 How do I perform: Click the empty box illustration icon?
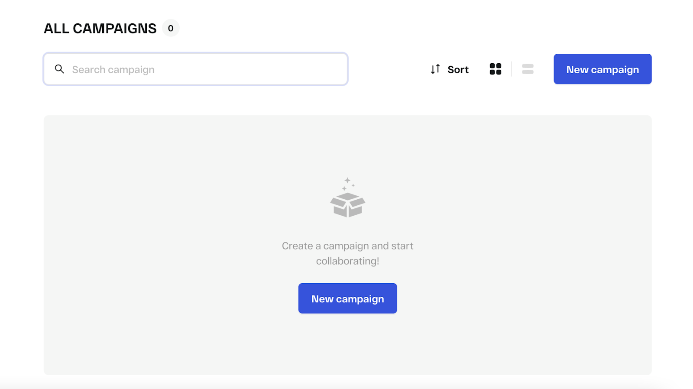click(347, 204)
